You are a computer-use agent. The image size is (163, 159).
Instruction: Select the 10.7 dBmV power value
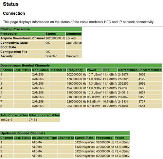(94, 74)
